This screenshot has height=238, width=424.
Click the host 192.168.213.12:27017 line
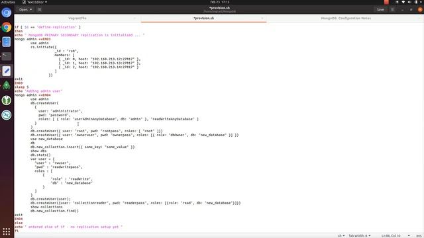(x=99, y=59)
